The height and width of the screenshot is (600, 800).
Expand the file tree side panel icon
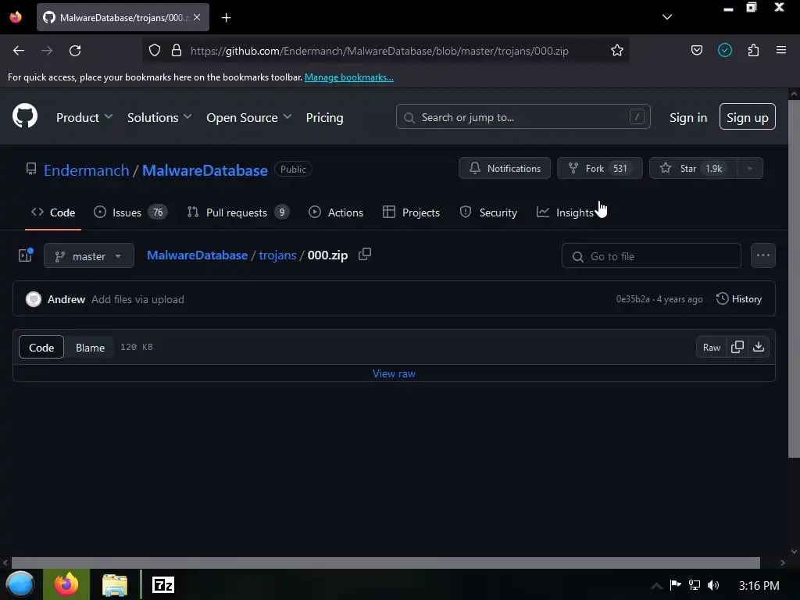click(x=26, y=255)
